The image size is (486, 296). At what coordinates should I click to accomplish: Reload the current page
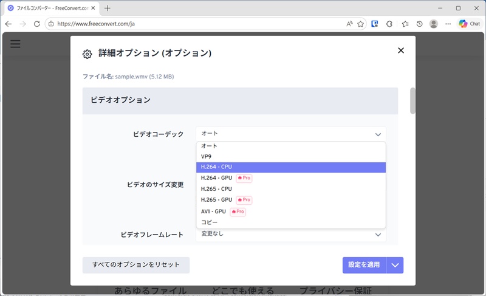pos(37,24)
